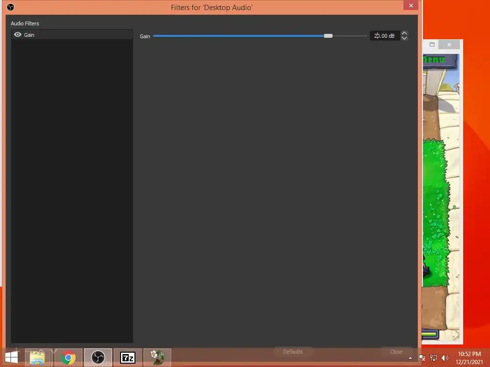Open Google Chrome from the taskbar
The image size is (490, 367).
click(x=68, y=357)
